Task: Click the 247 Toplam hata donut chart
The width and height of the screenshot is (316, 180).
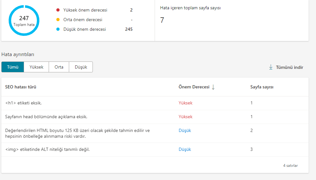Action: tap(24, 20)
